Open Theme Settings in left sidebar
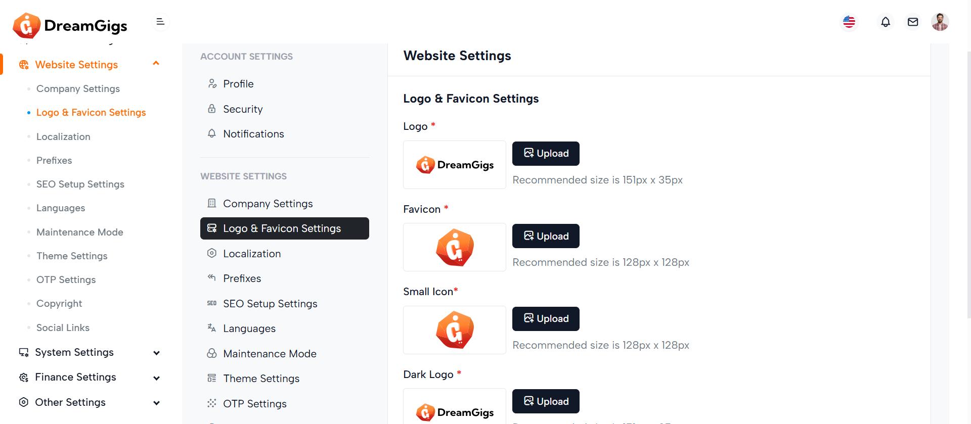 [x=72, y=256]
